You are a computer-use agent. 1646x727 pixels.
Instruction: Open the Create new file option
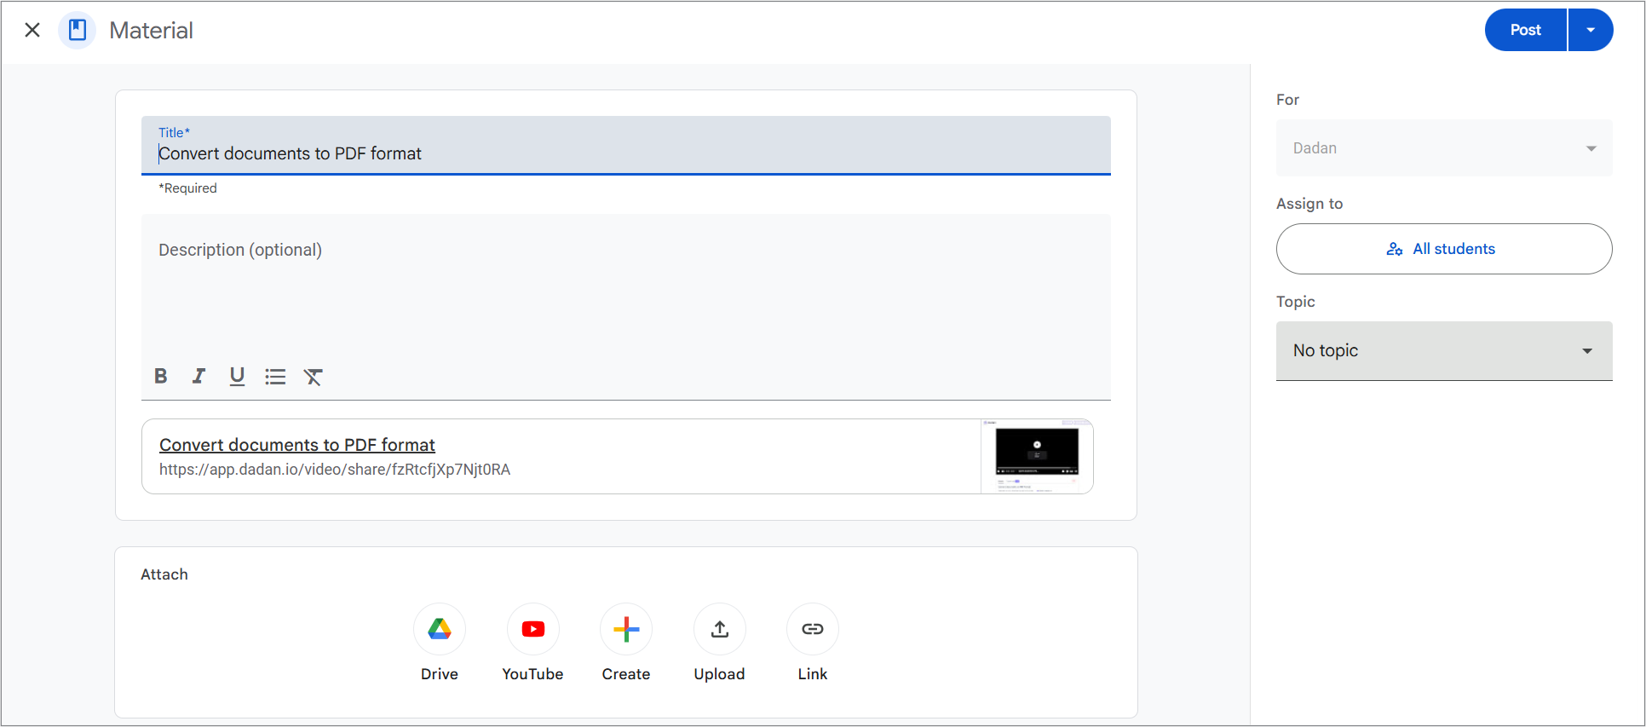click(x=626, y=629)
